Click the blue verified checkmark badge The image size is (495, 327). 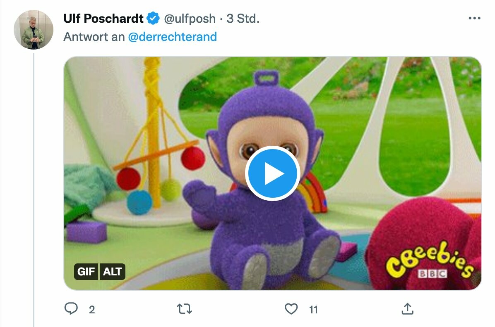tap(154, 19)
